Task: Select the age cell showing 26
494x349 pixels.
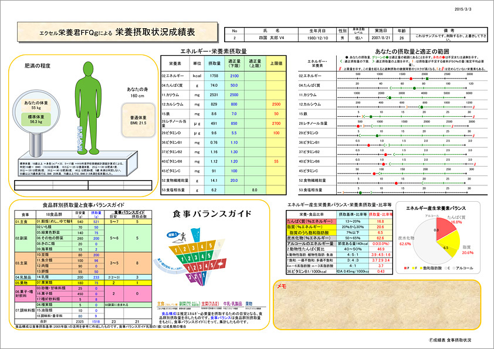Action: pyautogui.click(x=401, y=38)
